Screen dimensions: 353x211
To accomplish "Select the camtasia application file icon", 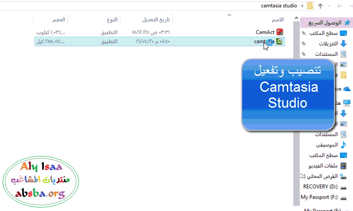I will (x=280, y=41).
